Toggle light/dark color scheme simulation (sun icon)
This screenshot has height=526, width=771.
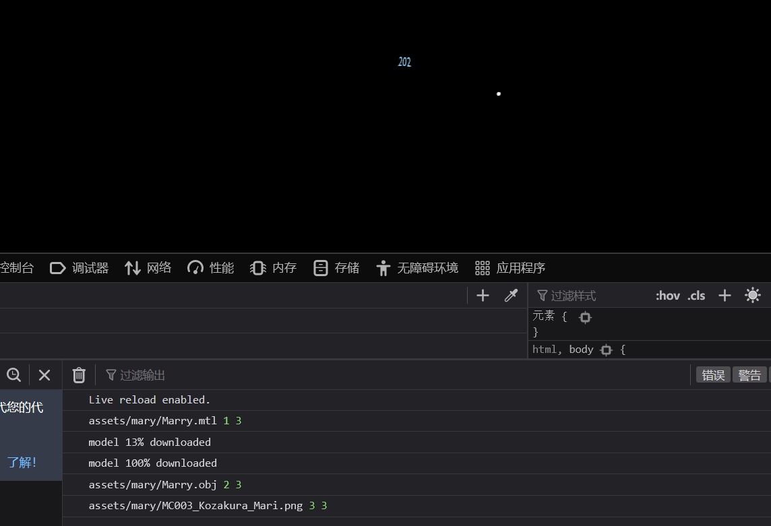click(x=753, y=296)
